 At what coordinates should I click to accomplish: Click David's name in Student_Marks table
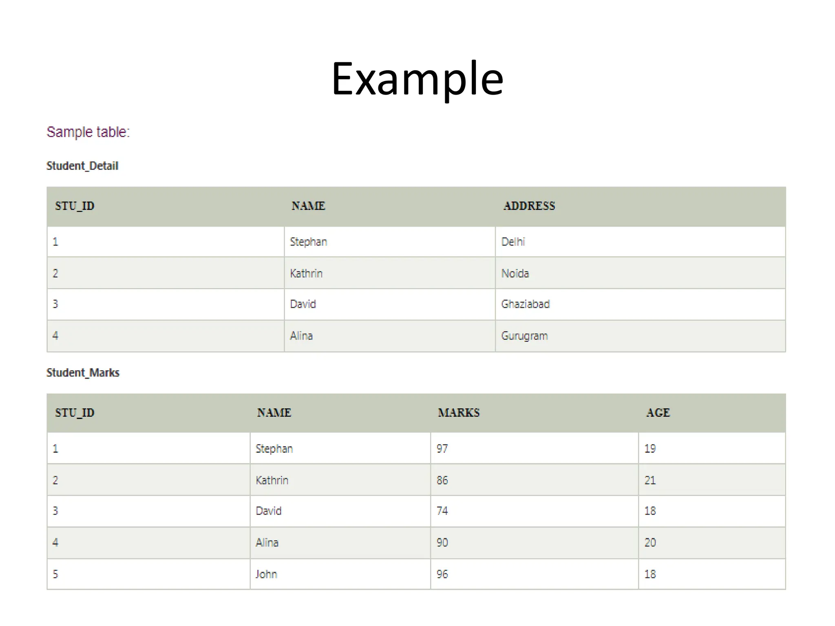coord(269,511)
